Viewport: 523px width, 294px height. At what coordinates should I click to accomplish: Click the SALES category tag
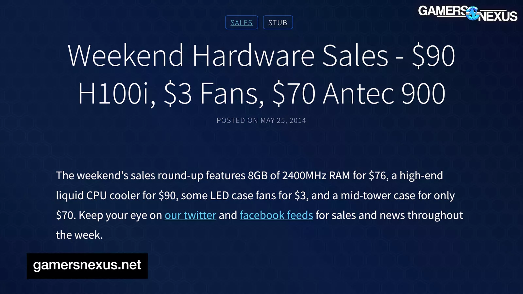click(x=241, y=23)
